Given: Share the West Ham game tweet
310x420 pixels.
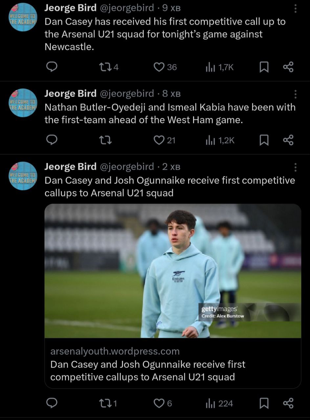Looking at the screenshot, I should click(288, 140).
